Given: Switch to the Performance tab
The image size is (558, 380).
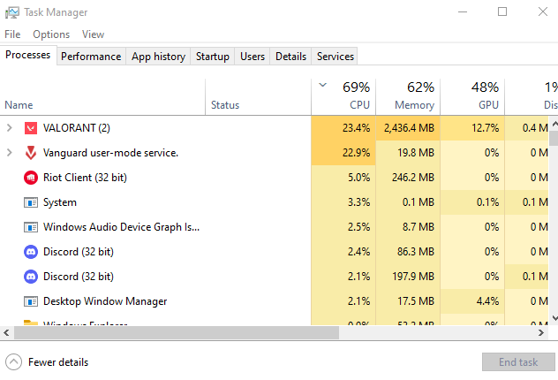Looking at the screenshot, I should pos(91,57).
